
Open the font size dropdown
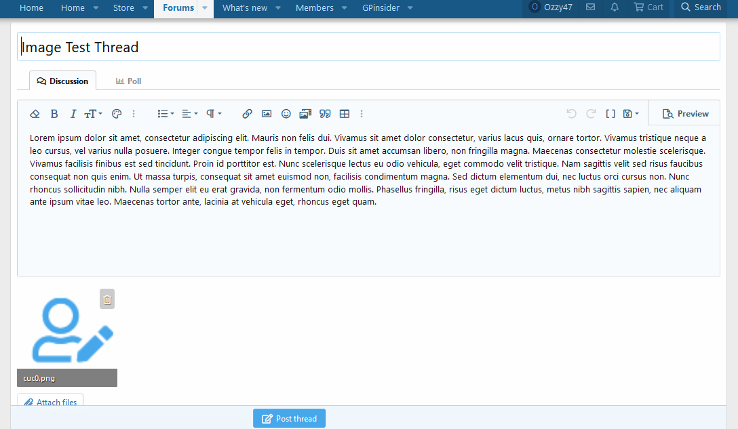pos(93,114)
